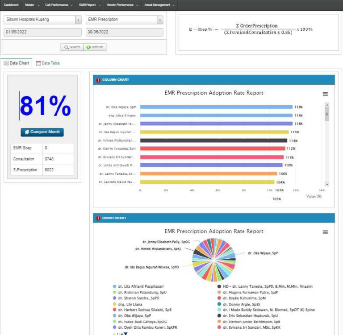The width and height of the screenshot is (343, 335).
Task: Toggle drg. Lily Liana legend entry
Action: tap(133, 304)
